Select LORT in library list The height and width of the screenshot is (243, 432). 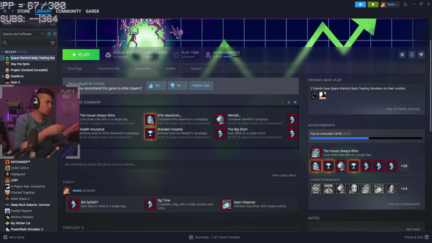tap(14, 180)
